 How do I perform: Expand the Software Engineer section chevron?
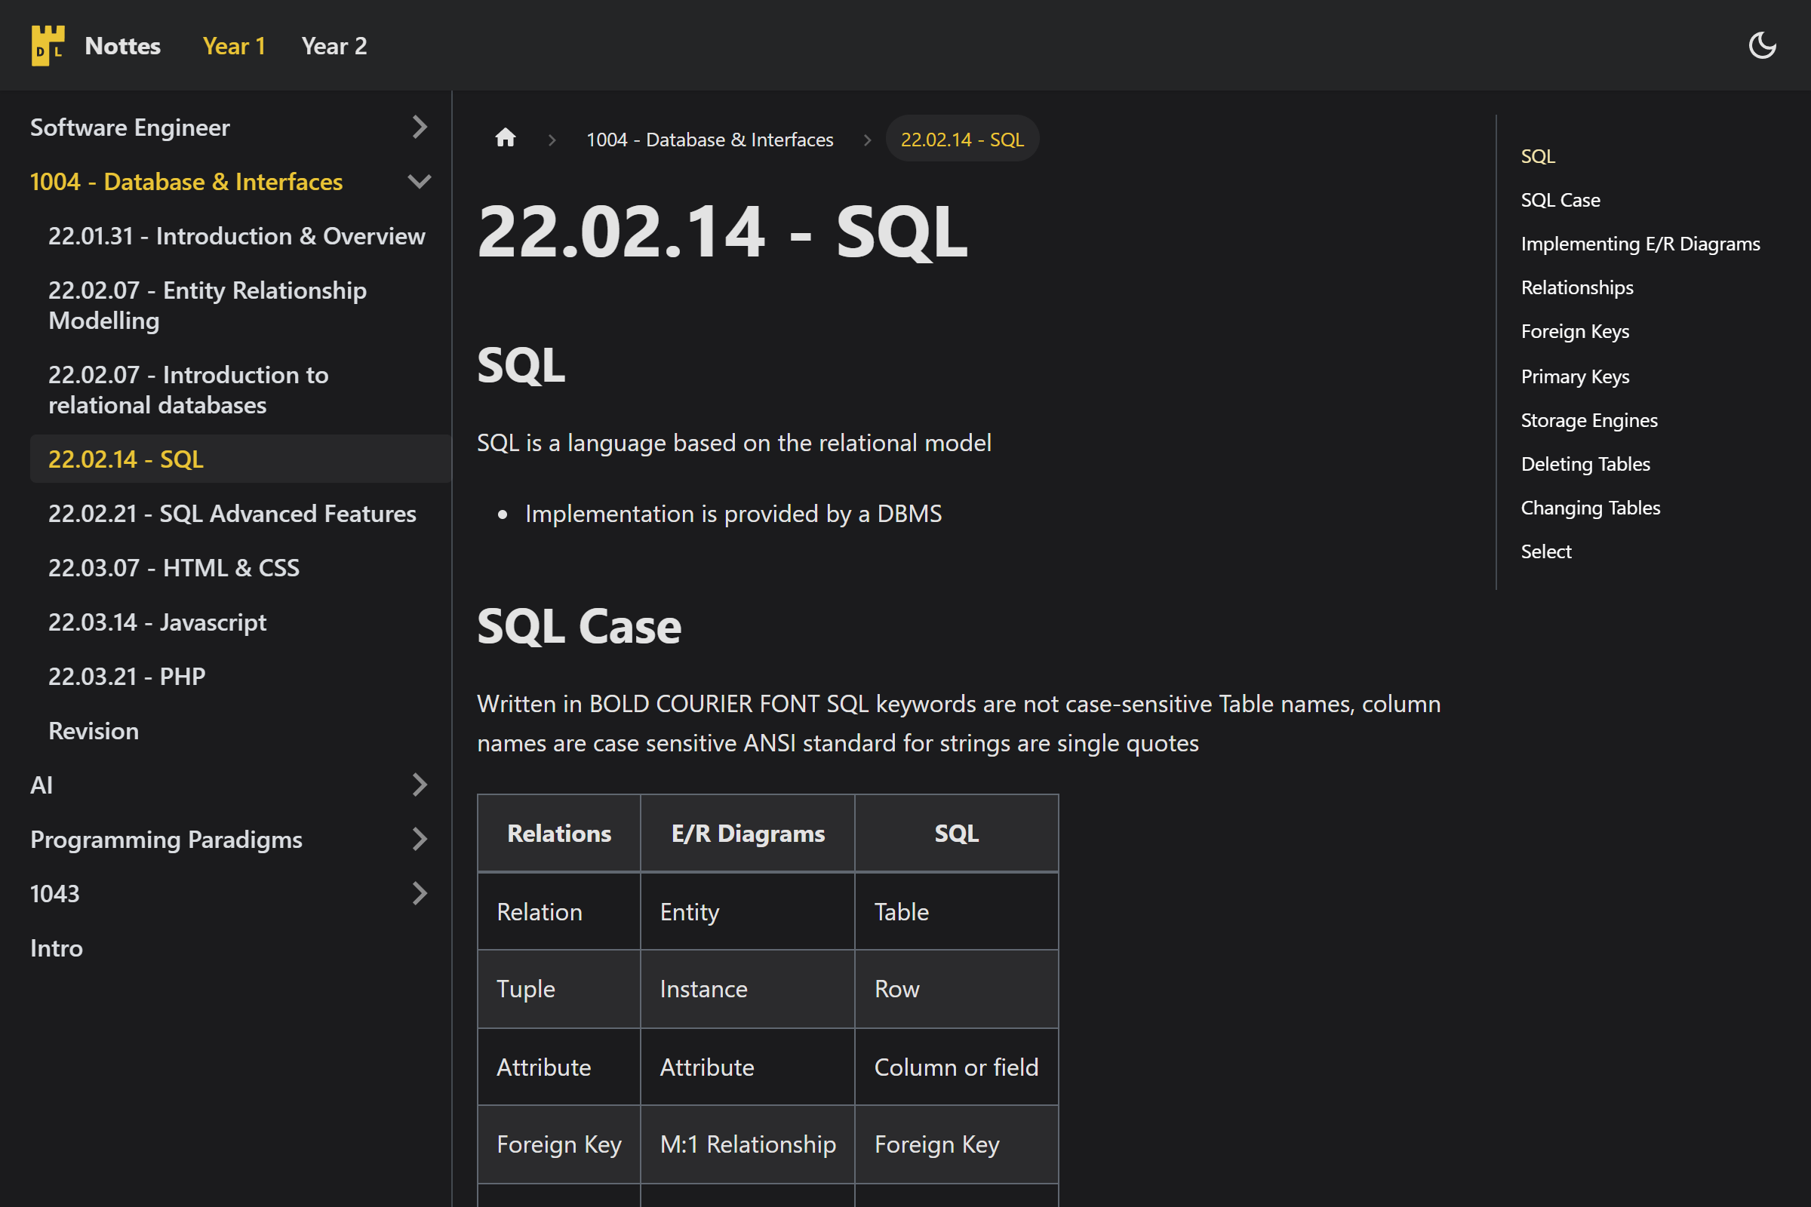click(420, 127)
